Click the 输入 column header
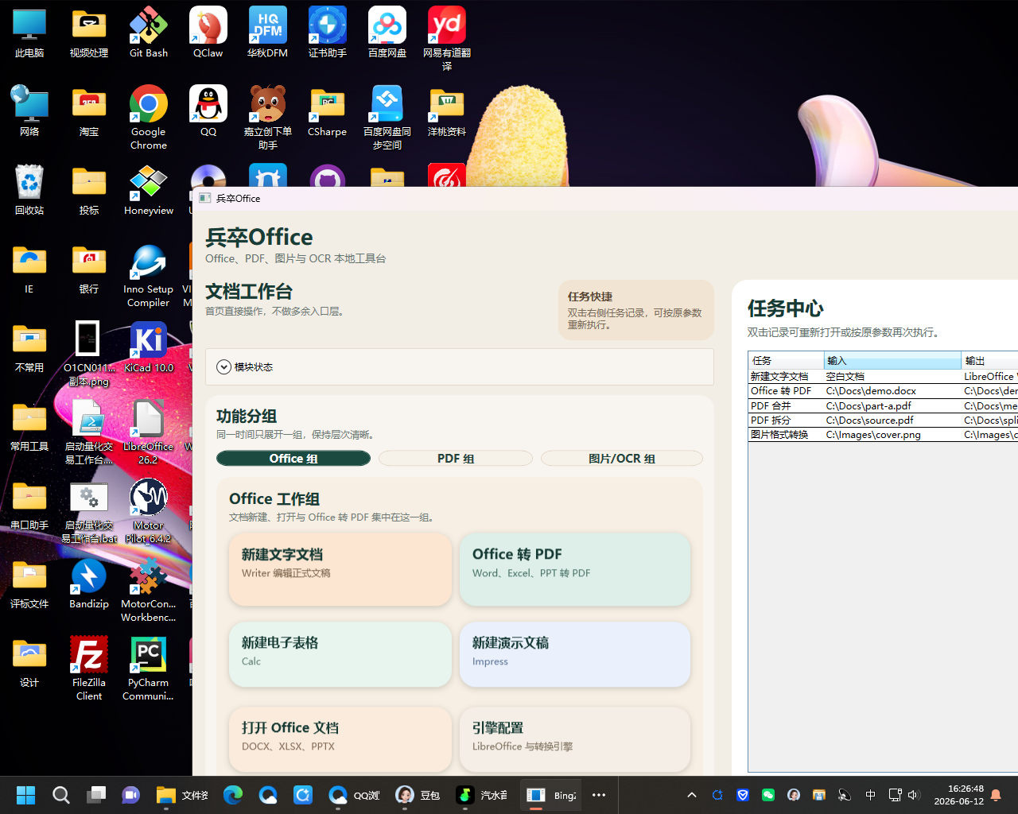This screenshot has width=1018, height=814. [x=892, y=361]
